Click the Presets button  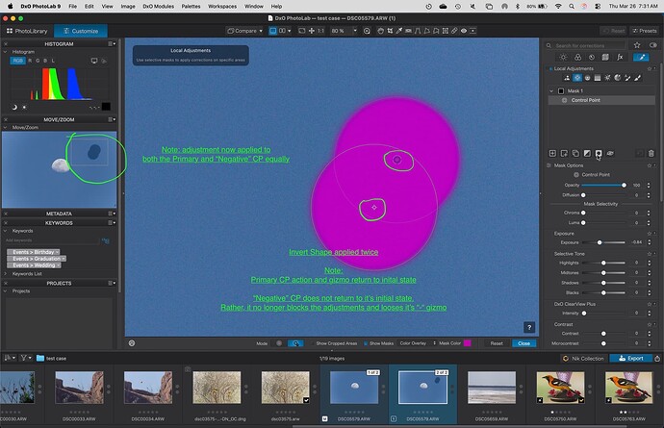pos(645,31)
